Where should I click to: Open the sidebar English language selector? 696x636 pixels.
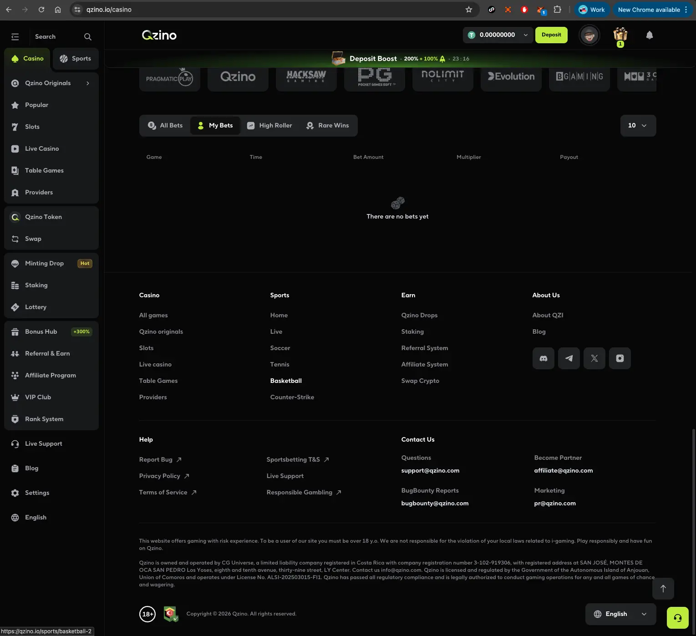(x=51, y=518)
